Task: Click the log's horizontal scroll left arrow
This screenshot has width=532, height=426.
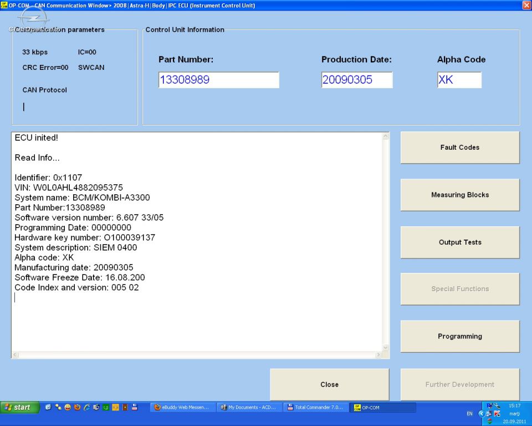Action: 16,354
